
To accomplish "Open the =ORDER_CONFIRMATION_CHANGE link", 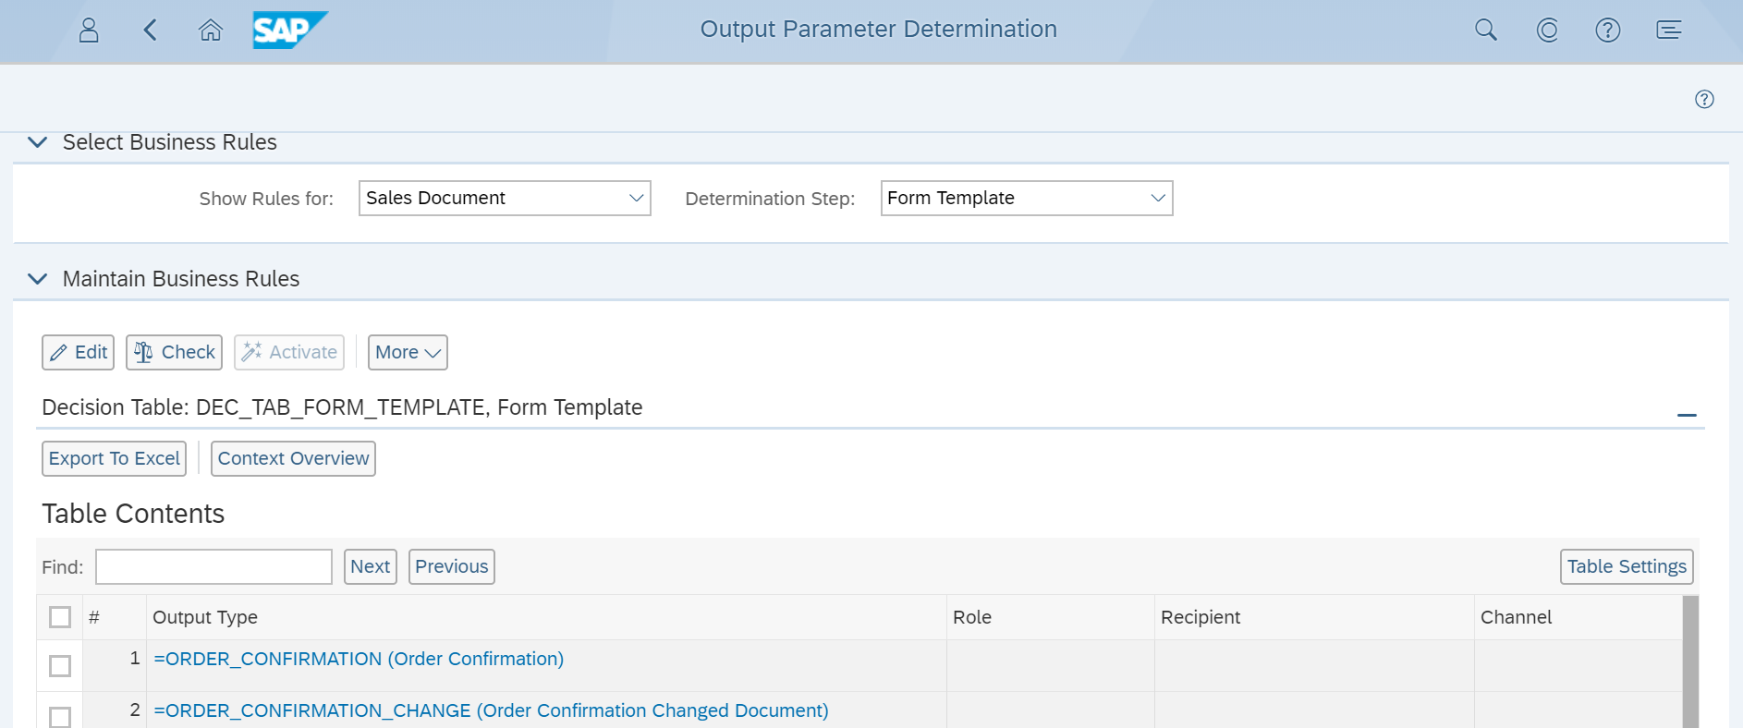I will click(491, 710).
